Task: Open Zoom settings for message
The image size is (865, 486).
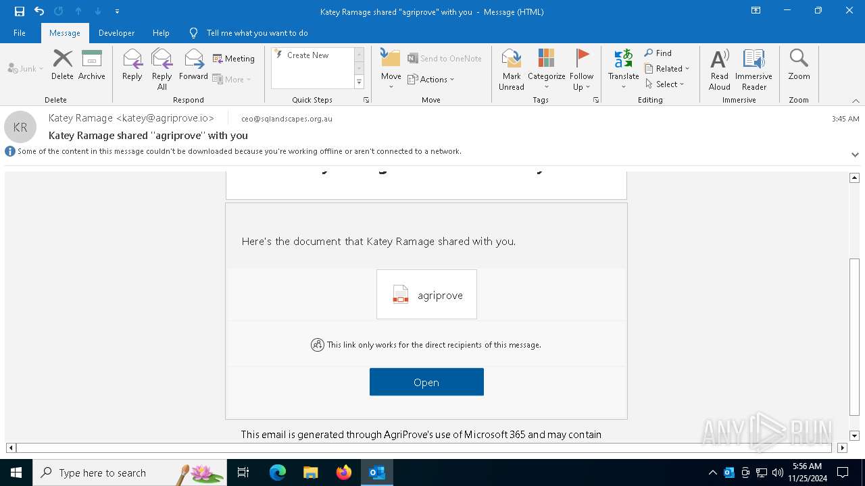Action: click(799, 65)
